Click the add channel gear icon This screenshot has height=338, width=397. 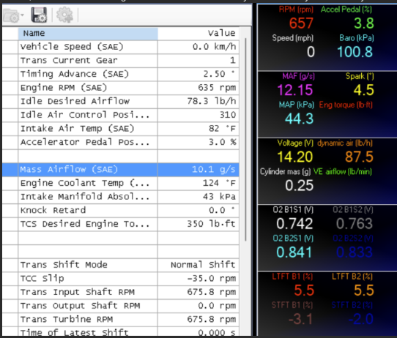click(x=64, y=15)
